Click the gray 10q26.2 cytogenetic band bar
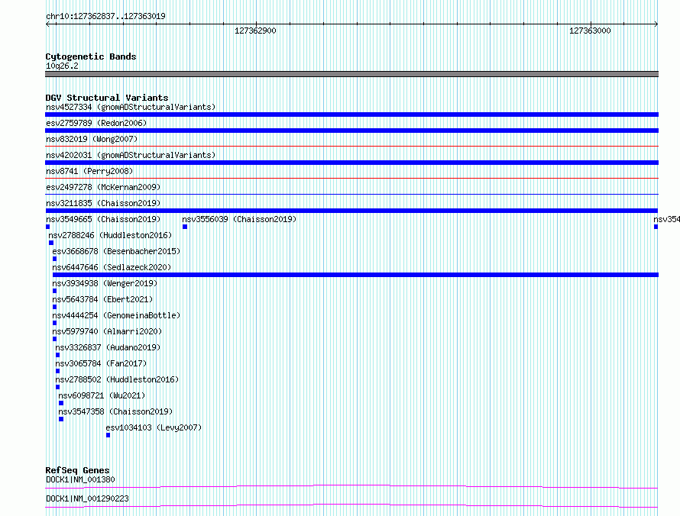The height and width of the screenshot is (516, 680). click(351, 74)
